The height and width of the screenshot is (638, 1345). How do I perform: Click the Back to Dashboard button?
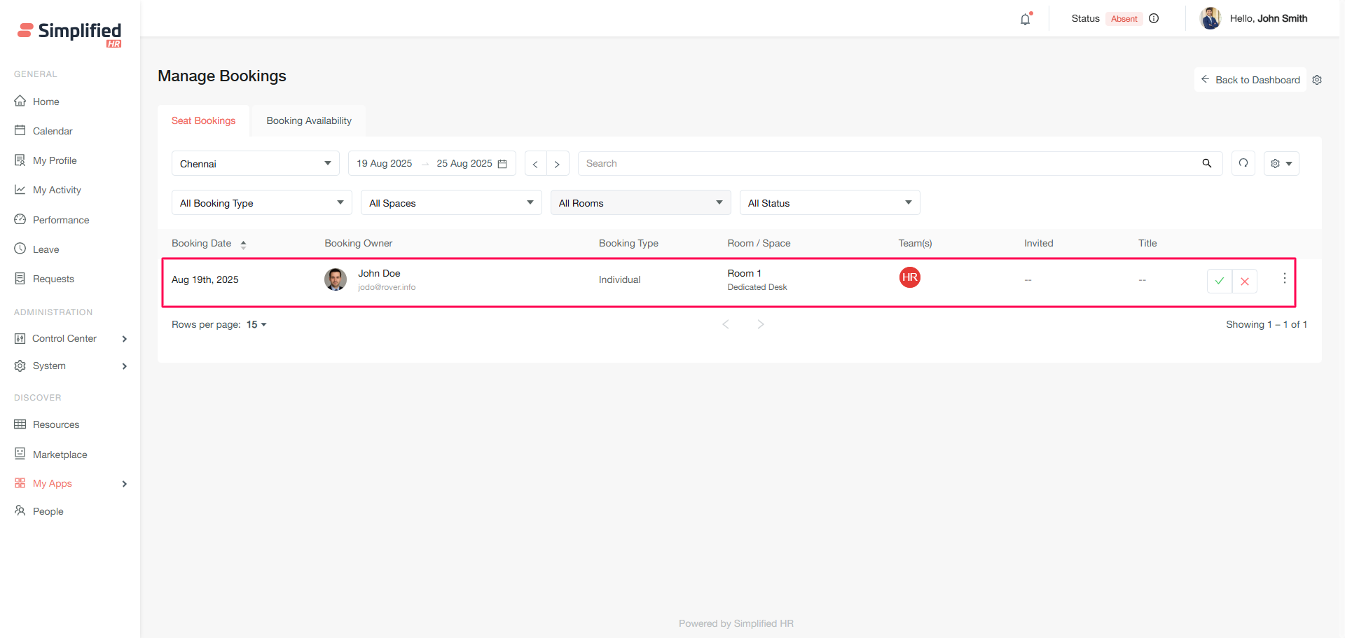1250,80
